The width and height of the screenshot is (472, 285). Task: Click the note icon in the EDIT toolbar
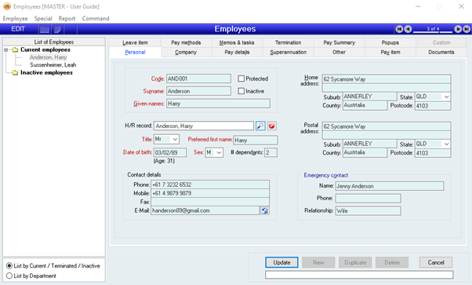click(57, 29)
